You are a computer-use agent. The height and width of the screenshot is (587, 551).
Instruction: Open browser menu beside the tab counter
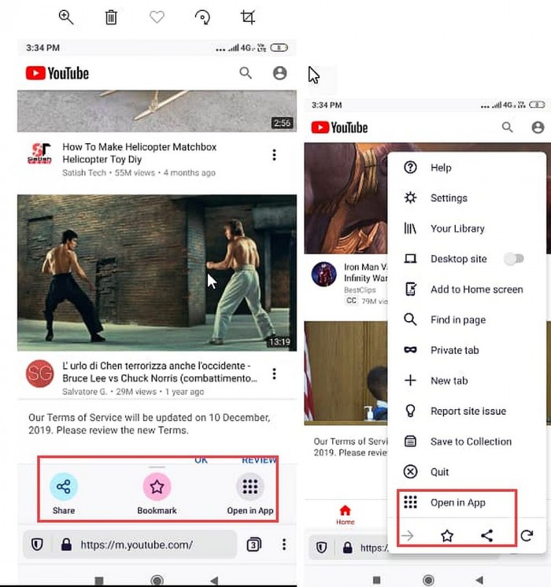click(x=284, y=545)
